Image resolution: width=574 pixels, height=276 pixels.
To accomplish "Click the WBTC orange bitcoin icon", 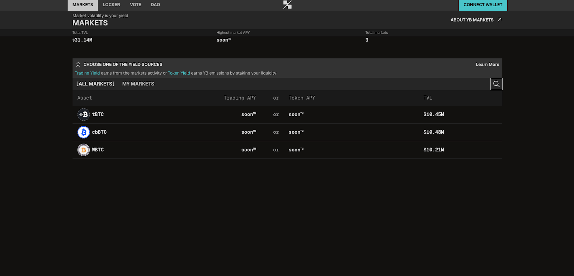I will [84, 150].
